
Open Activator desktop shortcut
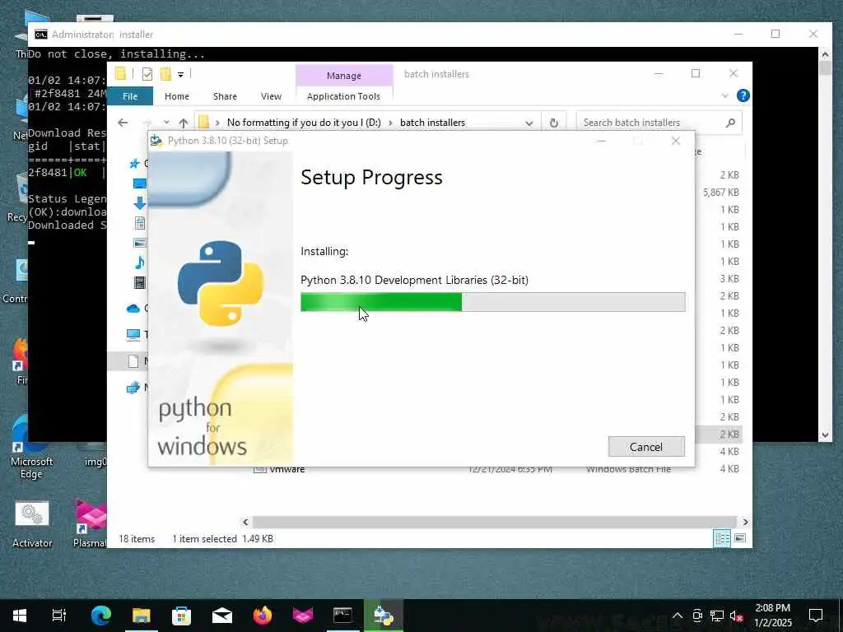32,525
